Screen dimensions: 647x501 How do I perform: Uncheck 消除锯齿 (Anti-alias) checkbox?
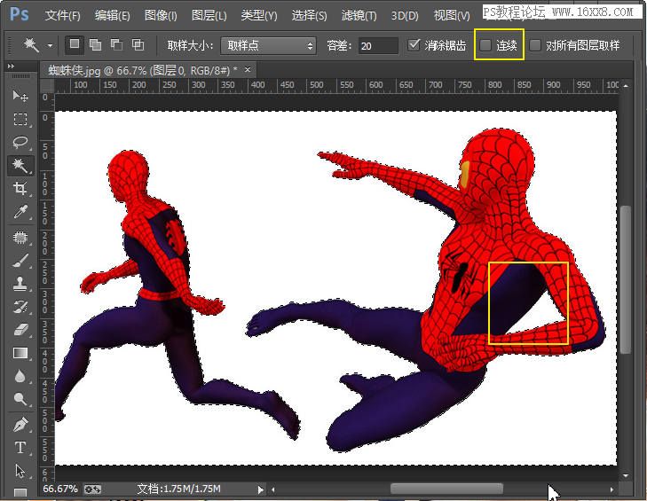(414, 45)
